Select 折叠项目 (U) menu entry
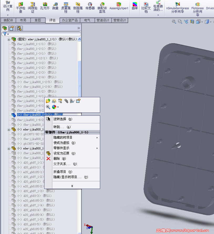214x234 pixels. (72, 172)
